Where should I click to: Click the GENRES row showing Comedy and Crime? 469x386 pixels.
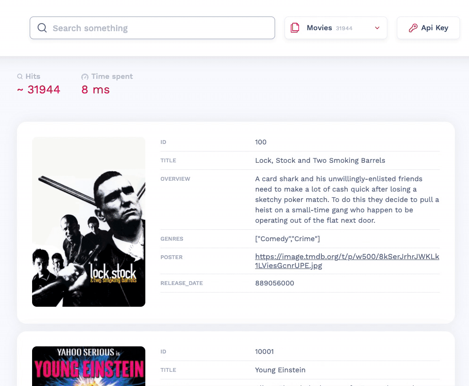[x=287, y=239]
